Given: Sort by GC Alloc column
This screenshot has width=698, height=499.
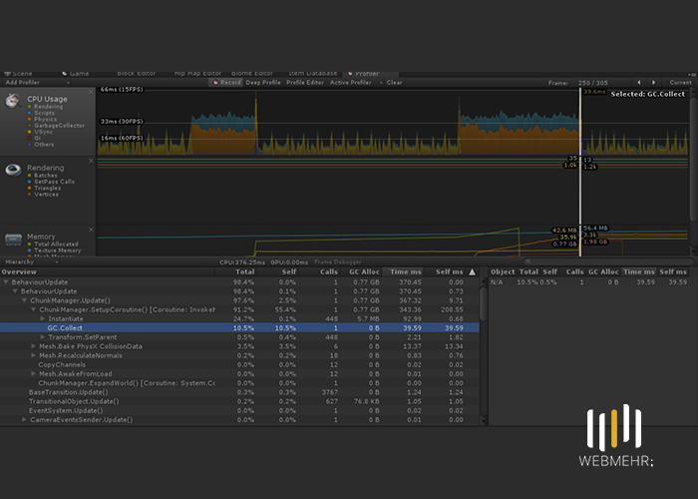Looking at the screenshot, I should [364, 271].
